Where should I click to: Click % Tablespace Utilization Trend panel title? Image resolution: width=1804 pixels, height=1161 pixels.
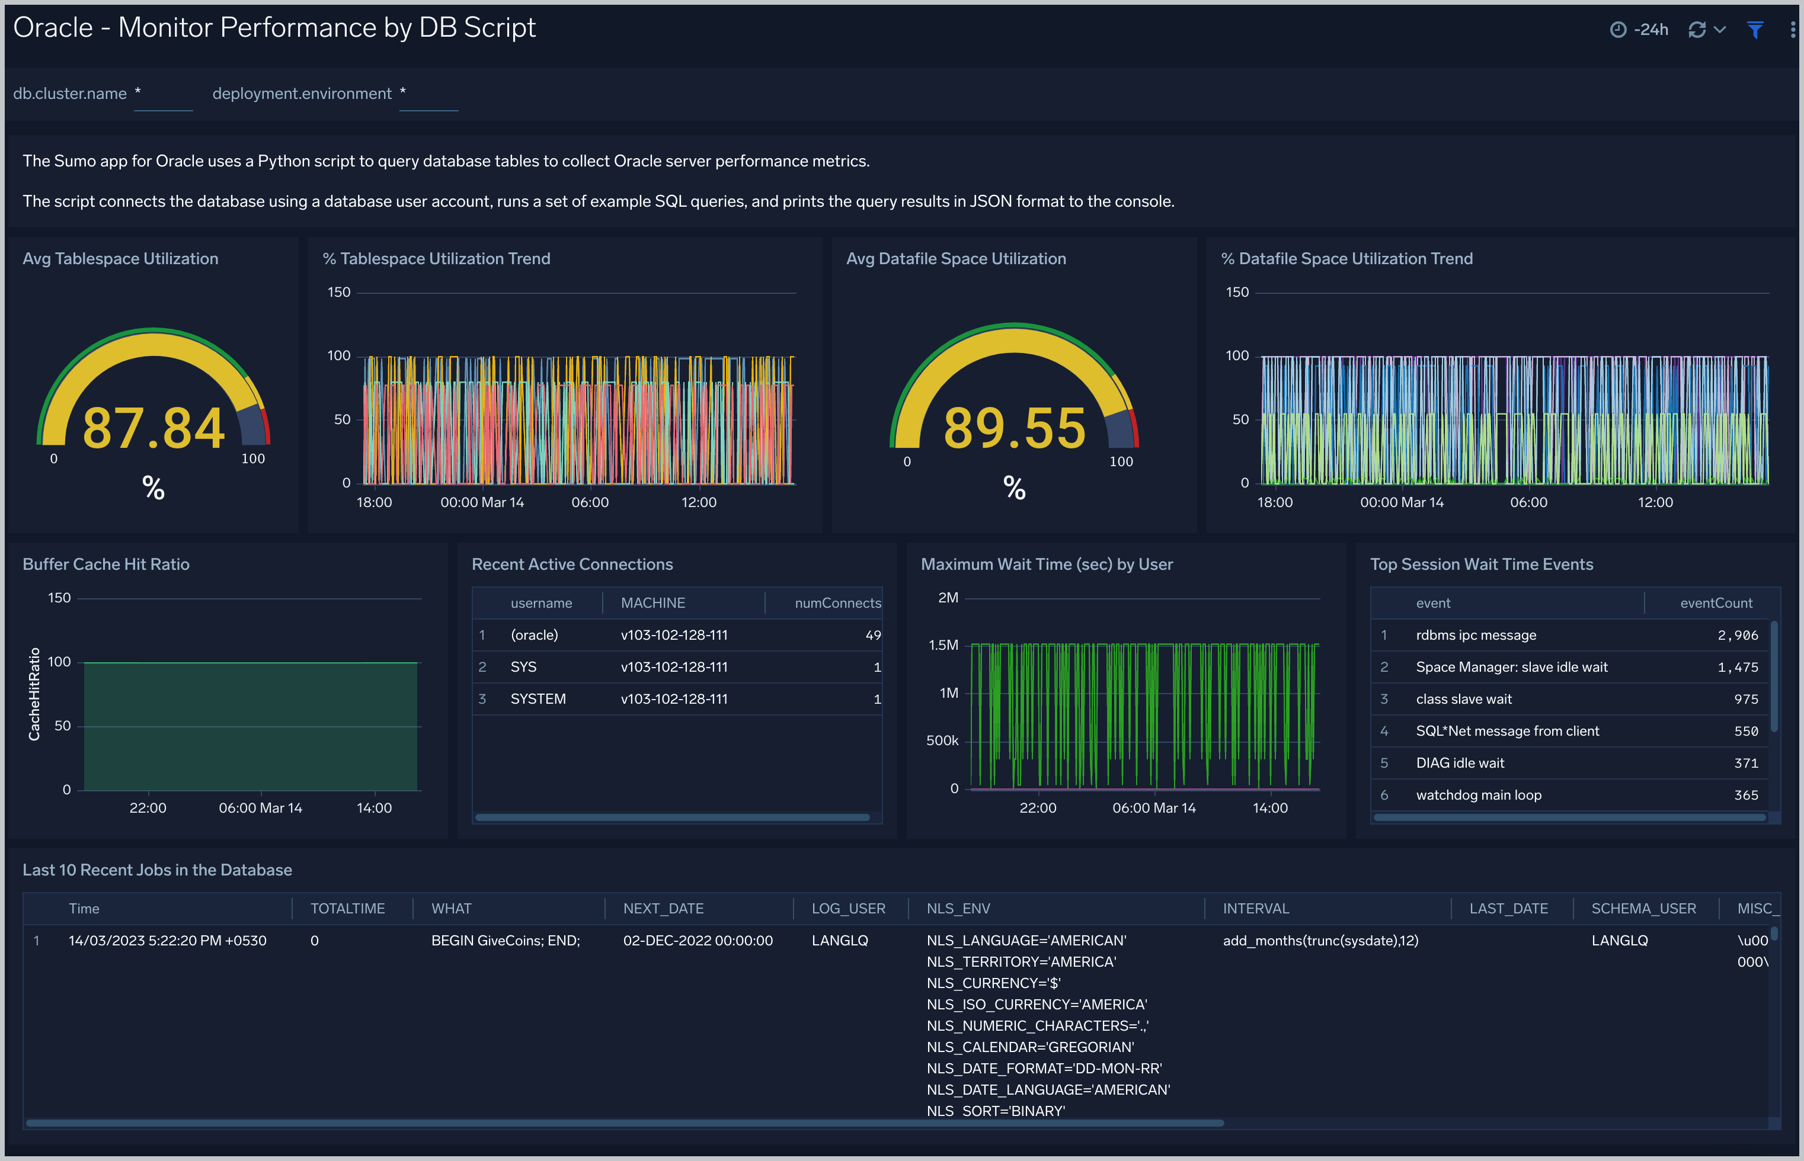[437, 259]
